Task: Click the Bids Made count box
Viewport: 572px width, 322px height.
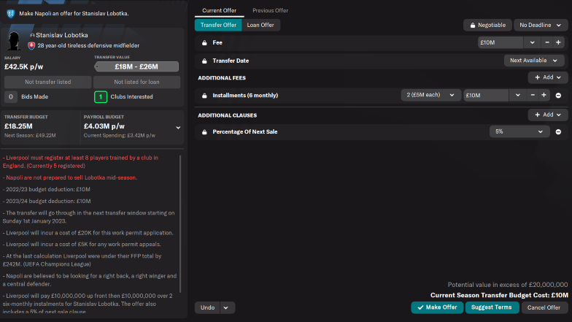Action: (10, 96)
